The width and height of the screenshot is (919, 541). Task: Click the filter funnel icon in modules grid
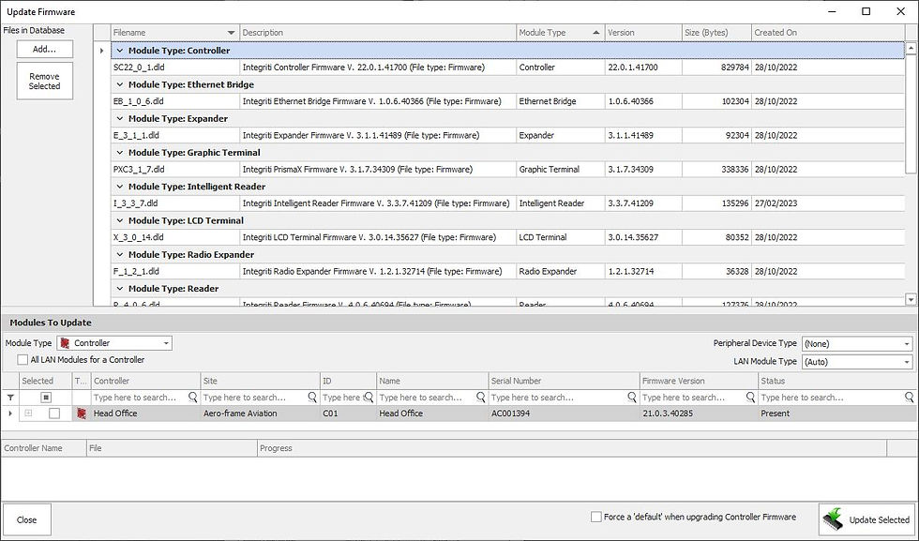coord(10,398)
